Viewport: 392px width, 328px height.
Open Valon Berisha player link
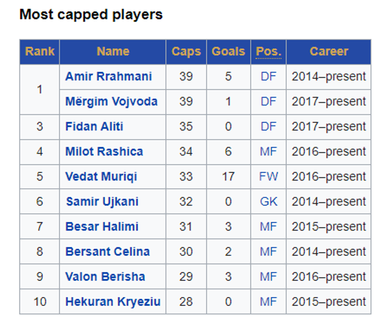[105, 277]
